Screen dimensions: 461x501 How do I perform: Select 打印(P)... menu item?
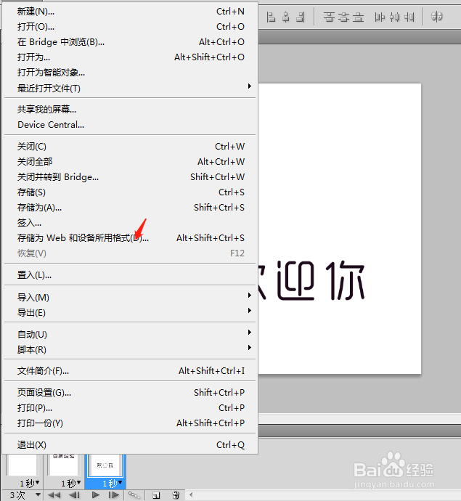pyautogui.click(x=130, y=408)
